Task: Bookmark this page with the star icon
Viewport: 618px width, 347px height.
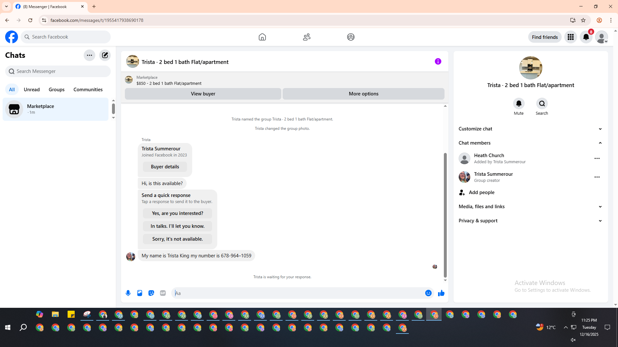Action: click(583, 20)
